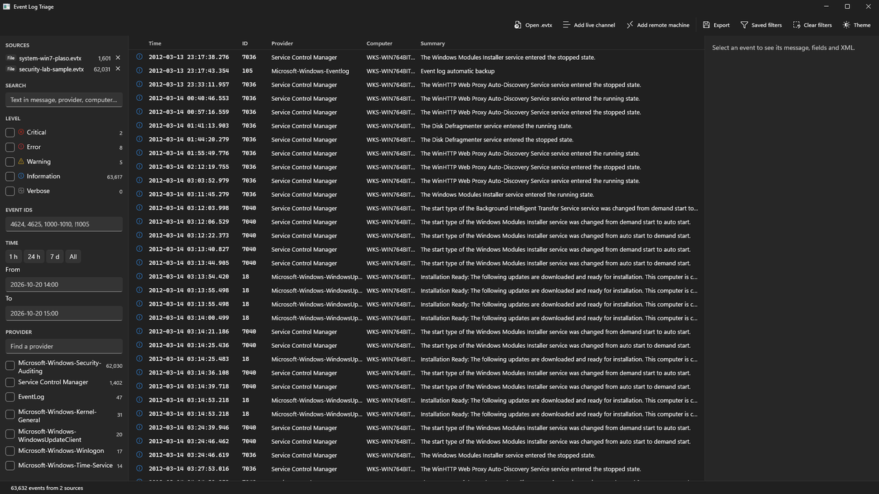879x494 pixels.
Task: Set time range to 1 h
Action: click(x=13, y=257)
